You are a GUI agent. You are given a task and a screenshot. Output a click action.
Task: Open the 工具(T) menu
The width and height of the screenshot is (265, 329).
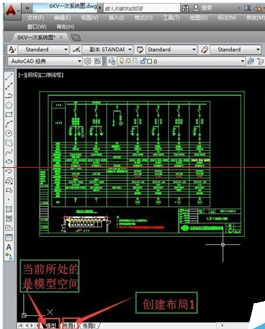coord(171,18)
